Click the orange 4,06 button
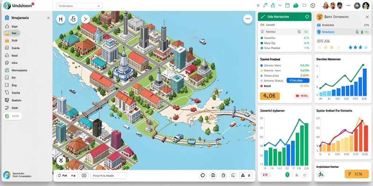The width and height of the screenshot is (373, 186). click(x=270, y=96)
